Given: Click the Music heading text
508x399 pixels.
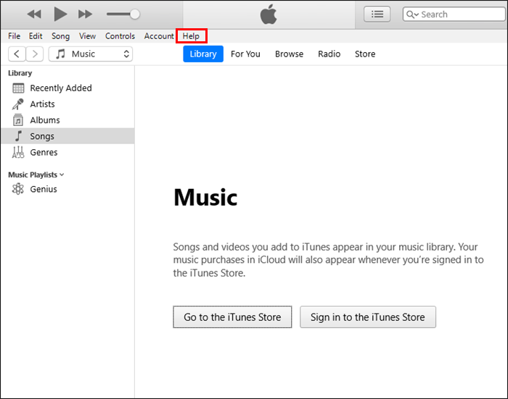Looking at the screenshot, I should [x=205, y=197].
